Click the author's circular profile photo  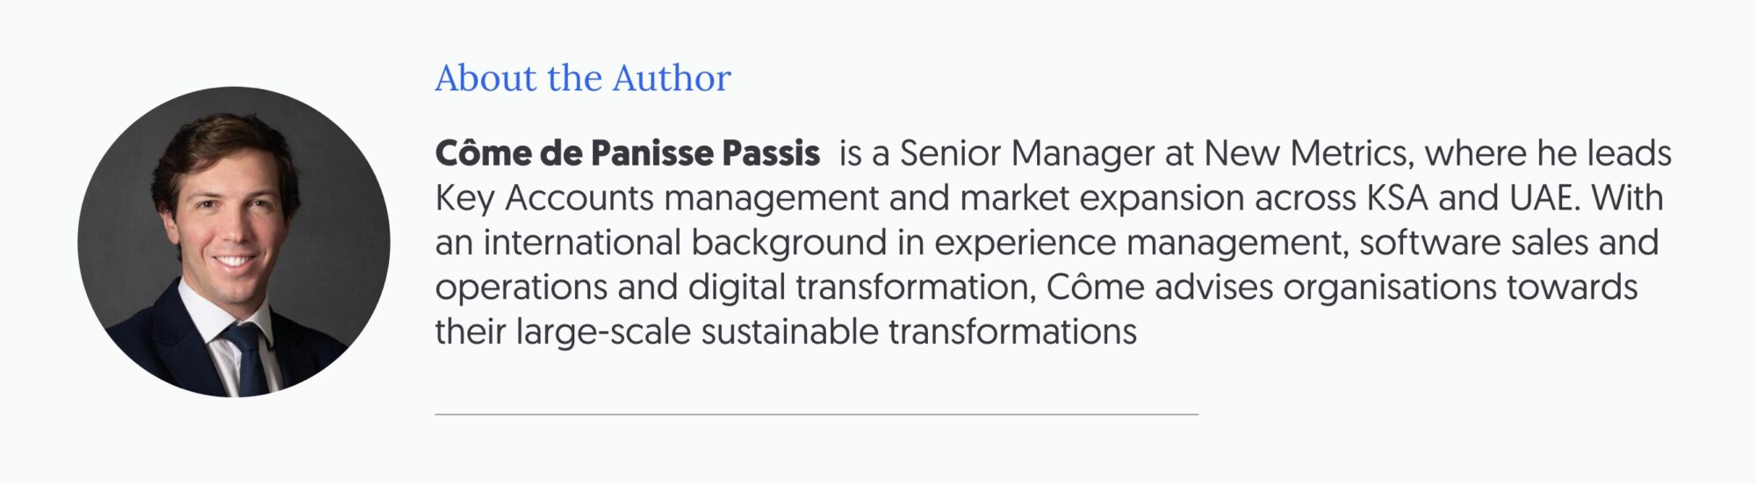pyautogui.click(x=234, y=241)
